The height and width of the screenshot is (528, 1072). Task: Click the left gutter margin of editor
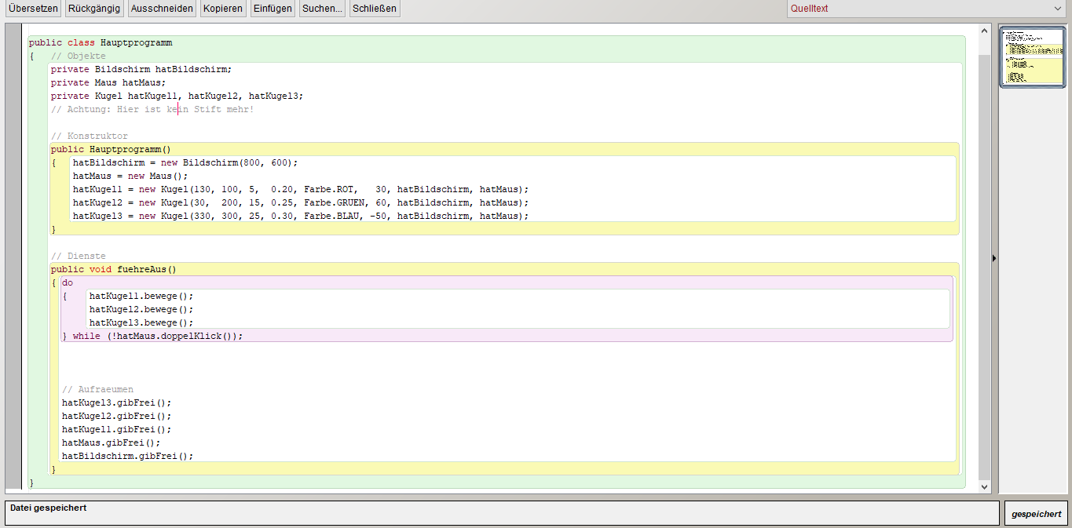point(13,259)
